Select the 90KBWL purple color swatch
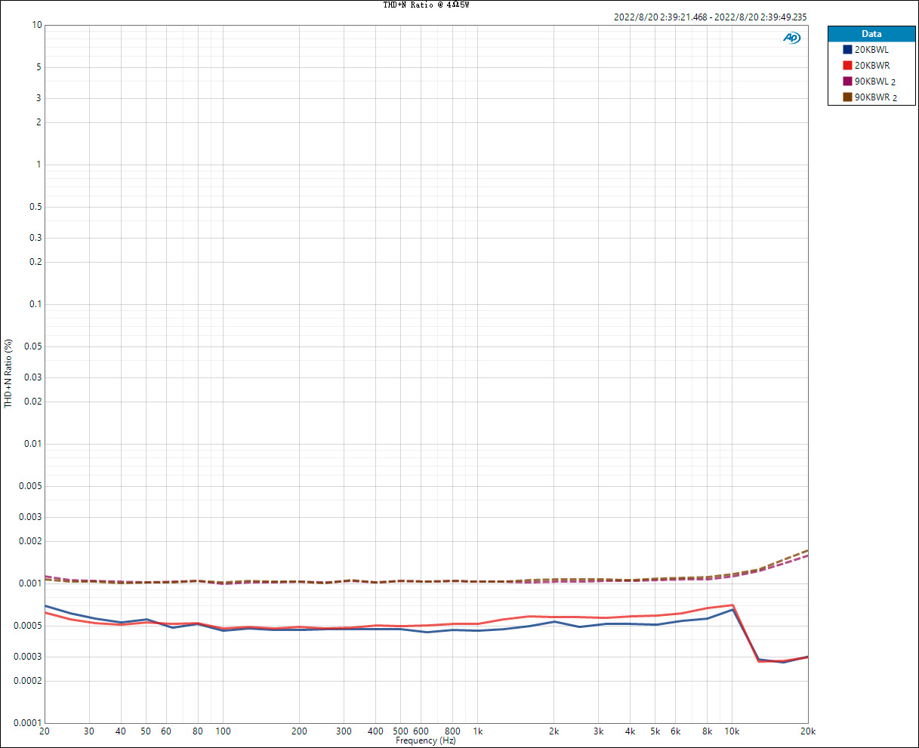 coord(847,82)
